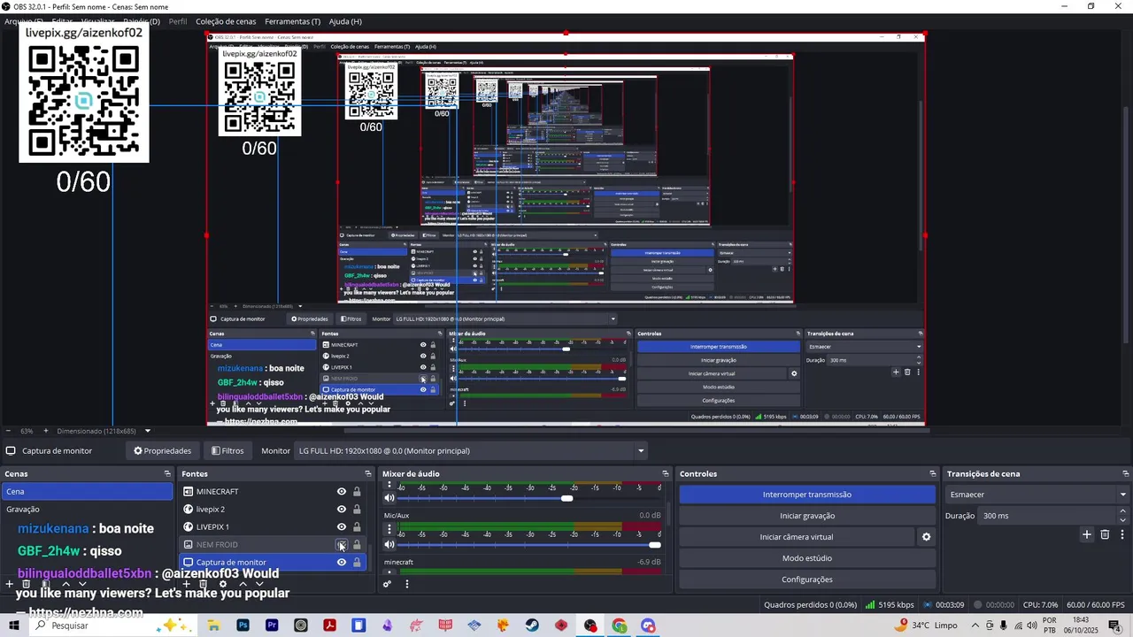Select the Cena scene in the Cenas list
1133x637 pixels.
(x=87, y=492)
